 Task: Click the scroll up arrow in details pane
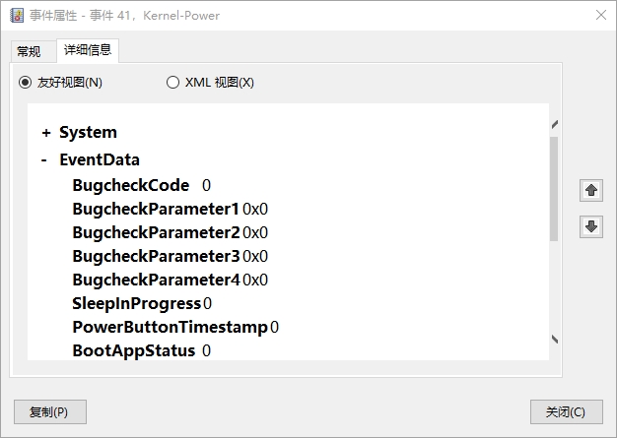click(555, 125)
